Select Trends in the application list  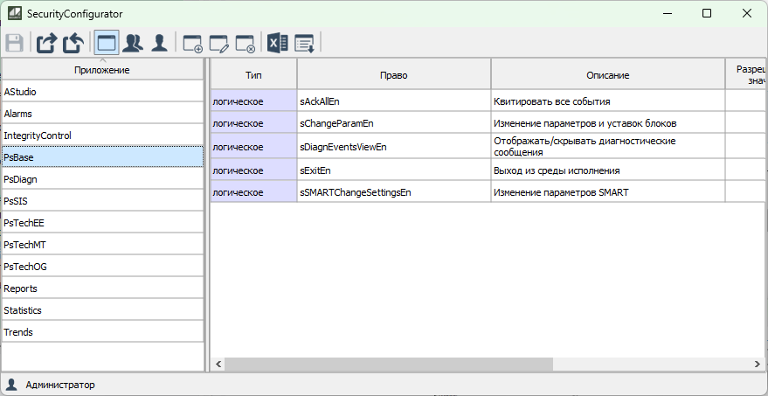tap(102, 332)
